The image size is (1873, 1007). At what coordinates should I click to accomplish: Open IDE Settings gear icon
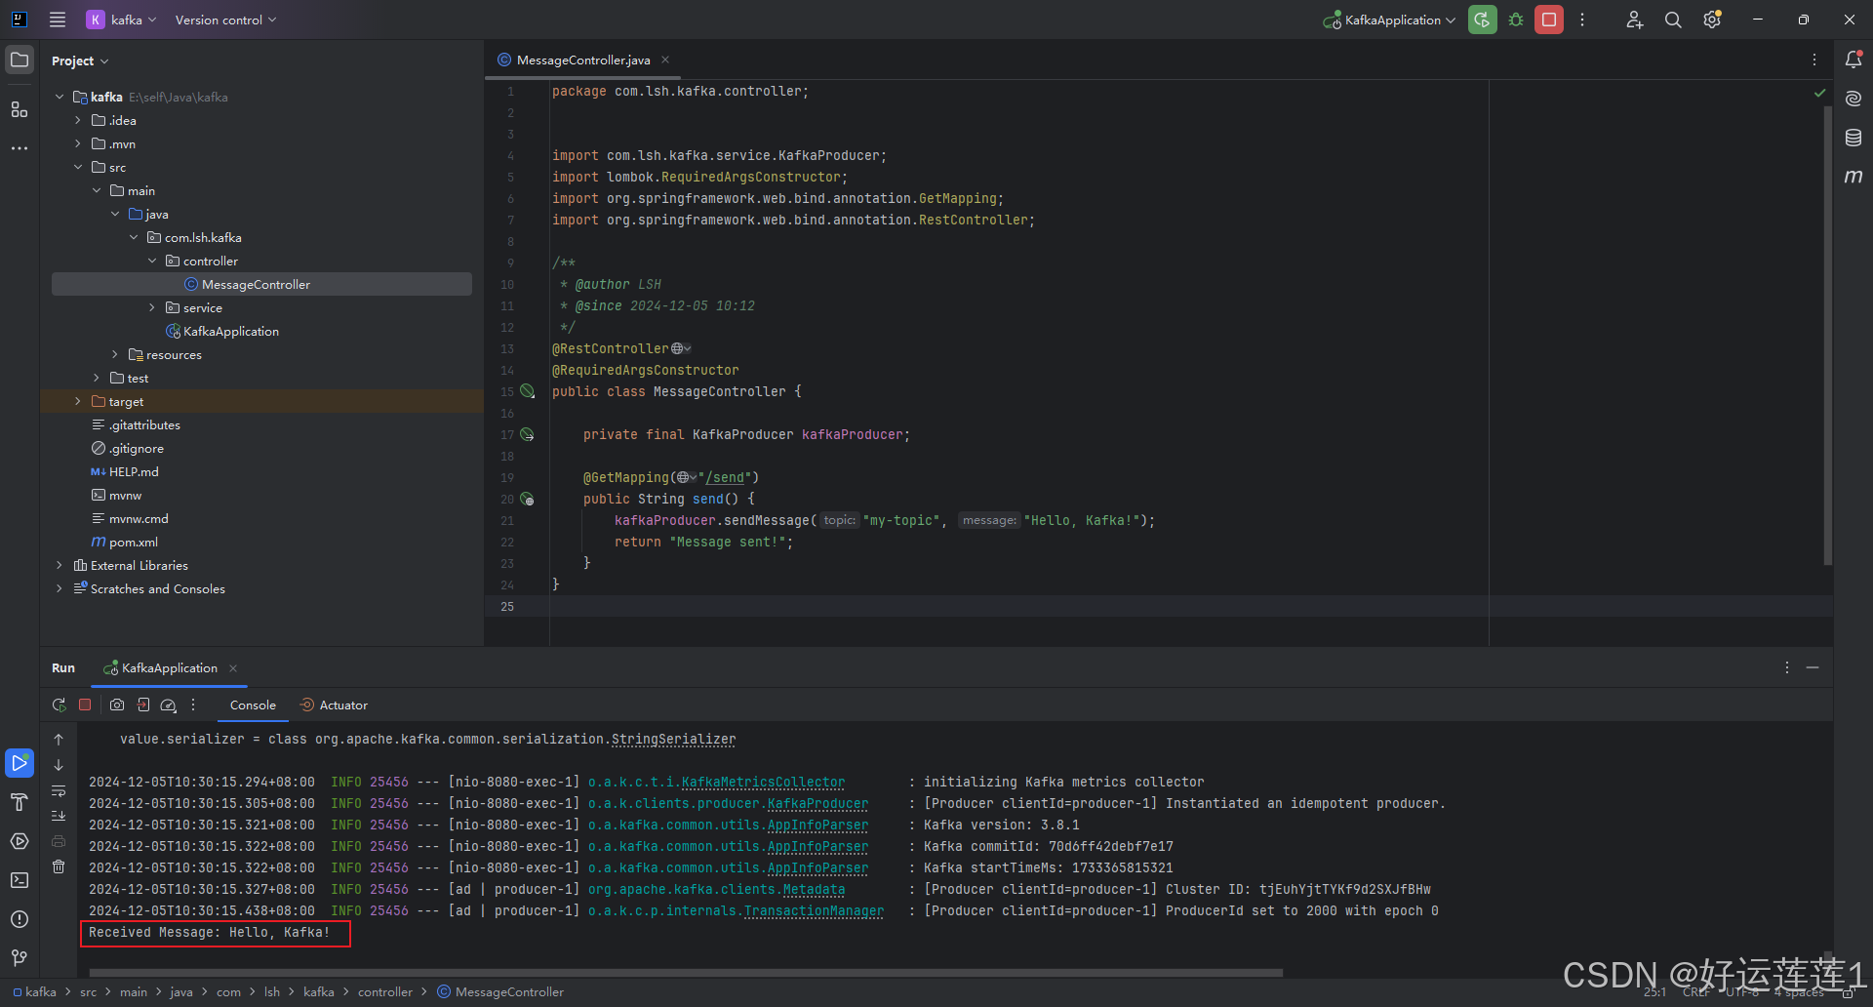[x=1712, y=20]
